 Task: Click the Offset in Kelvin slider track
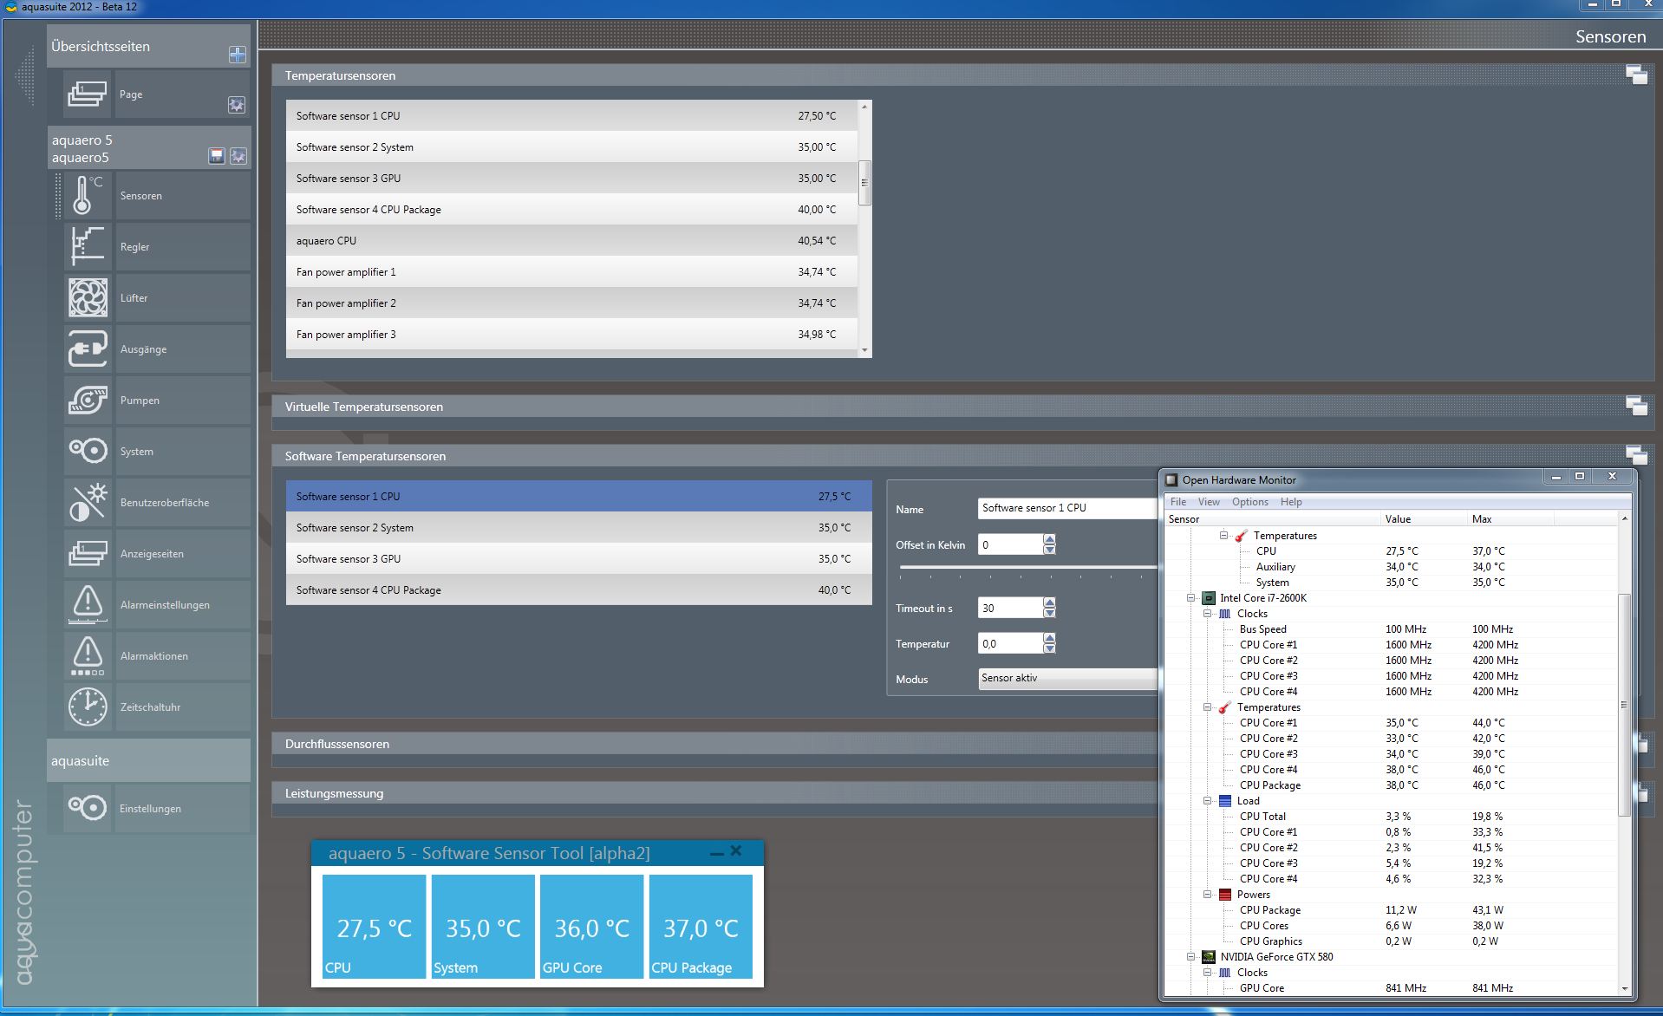(x=1027, y=568)
